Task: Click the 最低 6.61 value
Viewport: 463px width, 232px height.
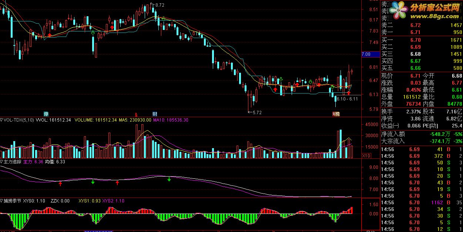Action: (x=457, y=90)
